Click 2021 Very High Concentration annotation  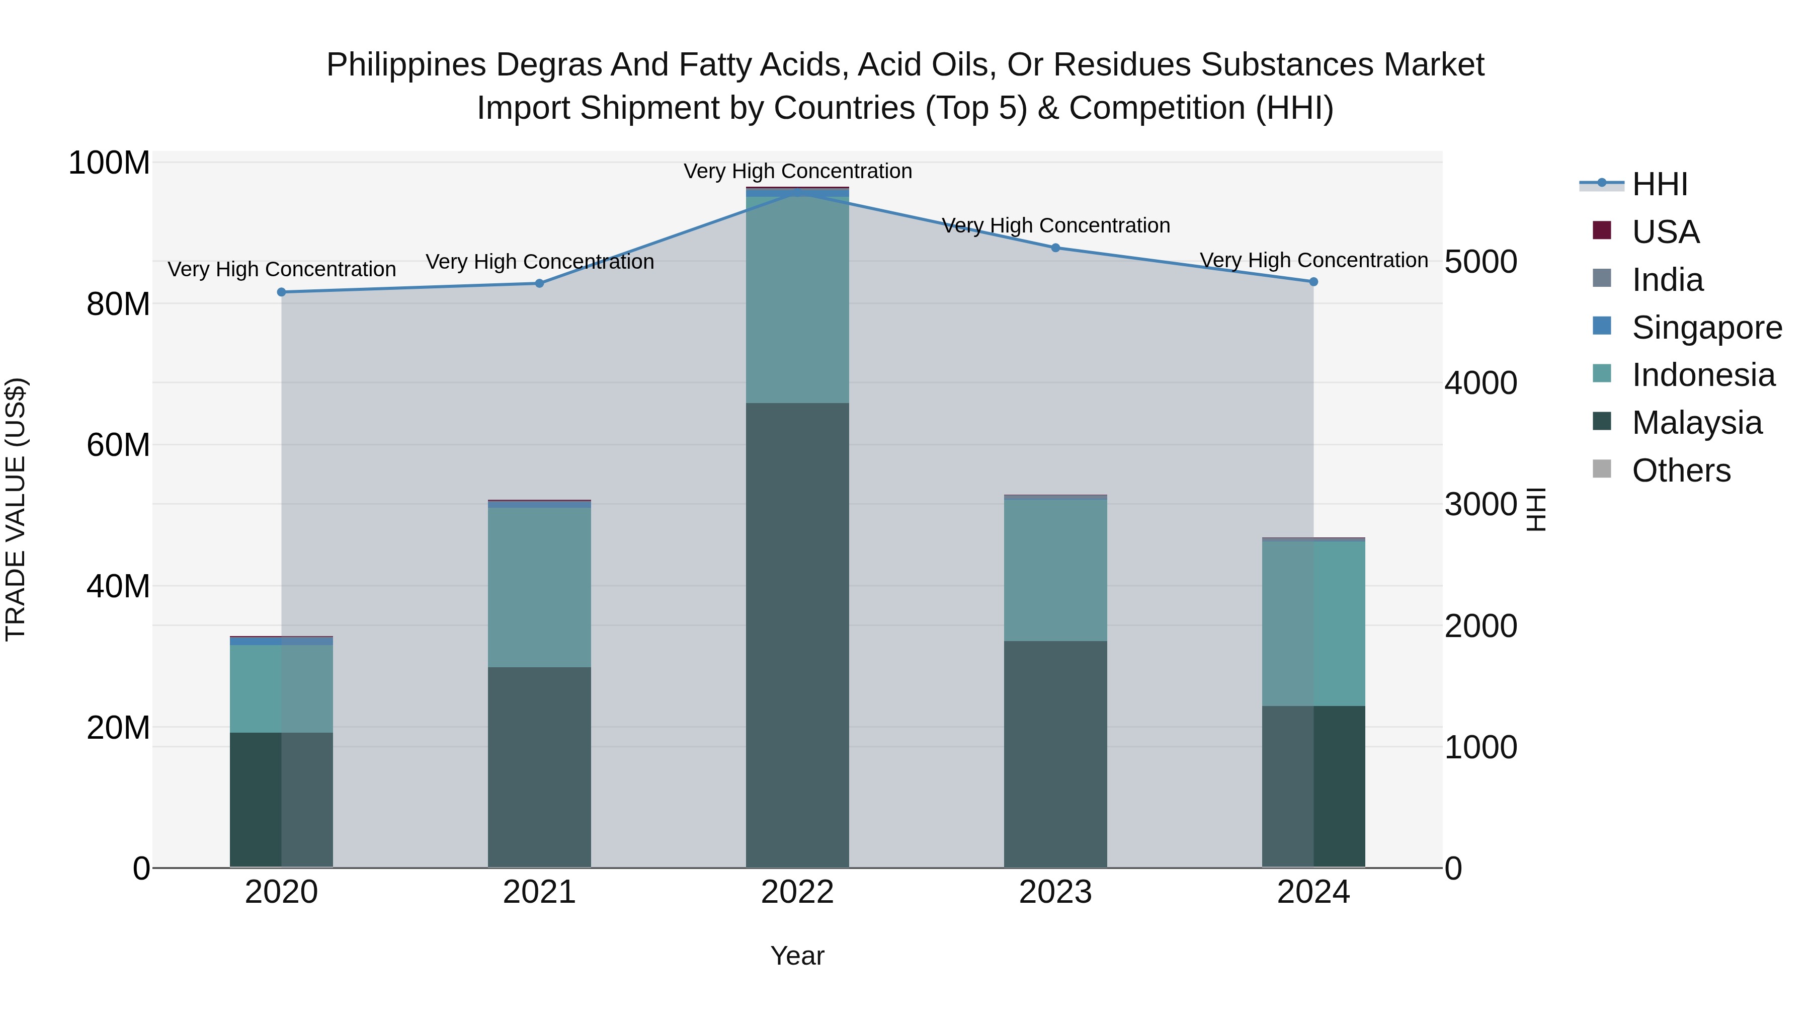(x=540, y=262)
